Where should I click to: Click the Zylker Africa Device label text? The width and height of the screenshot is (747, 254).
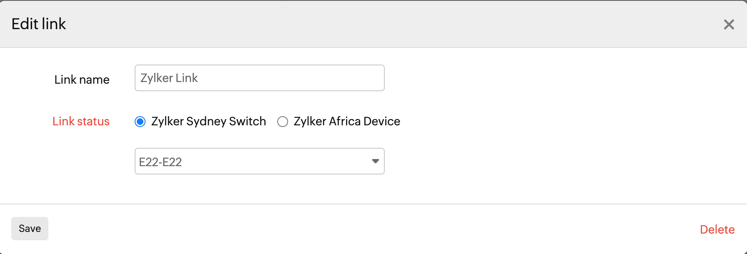[x=347, y=121]
